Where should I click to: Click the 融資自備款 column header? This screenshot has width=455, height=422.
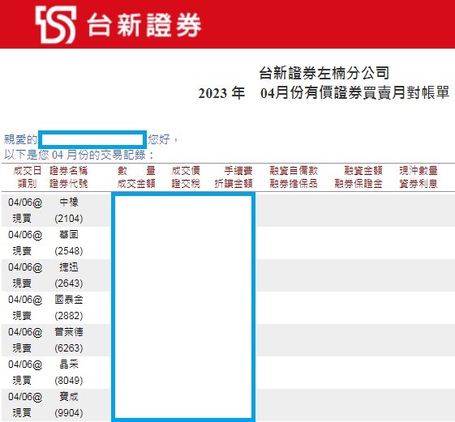point(294,171)
